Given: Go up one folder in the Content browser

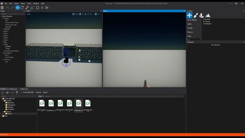Looking at the screenshot, I should click(17, 93).
